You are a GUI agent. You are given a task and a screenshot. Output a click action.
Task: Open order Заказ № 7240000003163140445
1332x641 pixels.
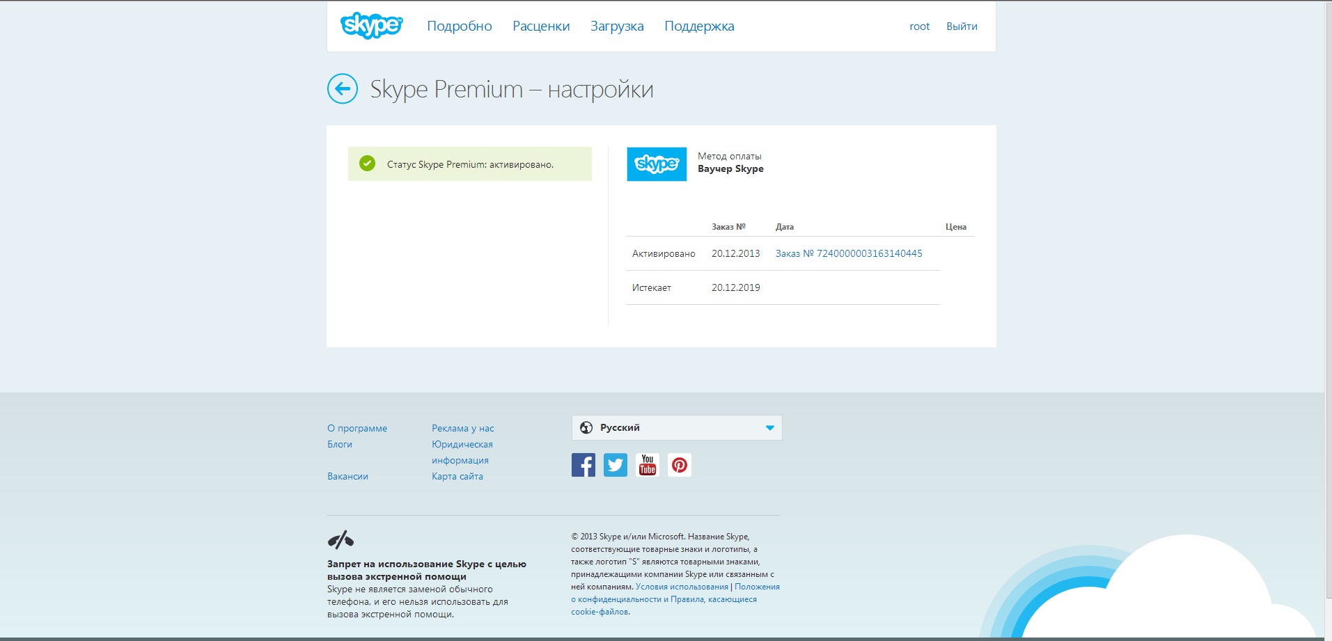point(849,253)
